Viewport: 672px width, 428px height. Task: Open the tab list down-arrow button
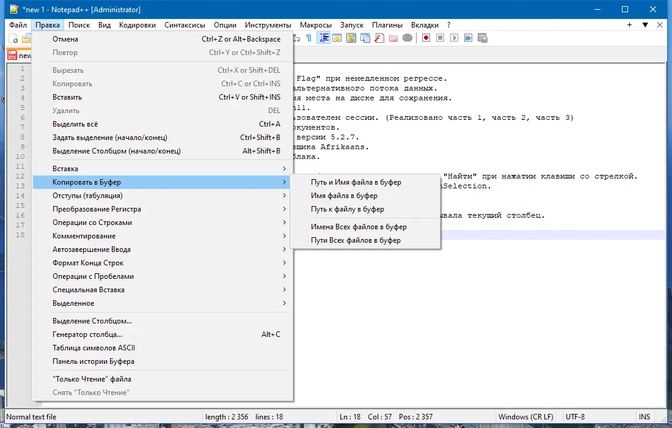click(x=645, y=25)
